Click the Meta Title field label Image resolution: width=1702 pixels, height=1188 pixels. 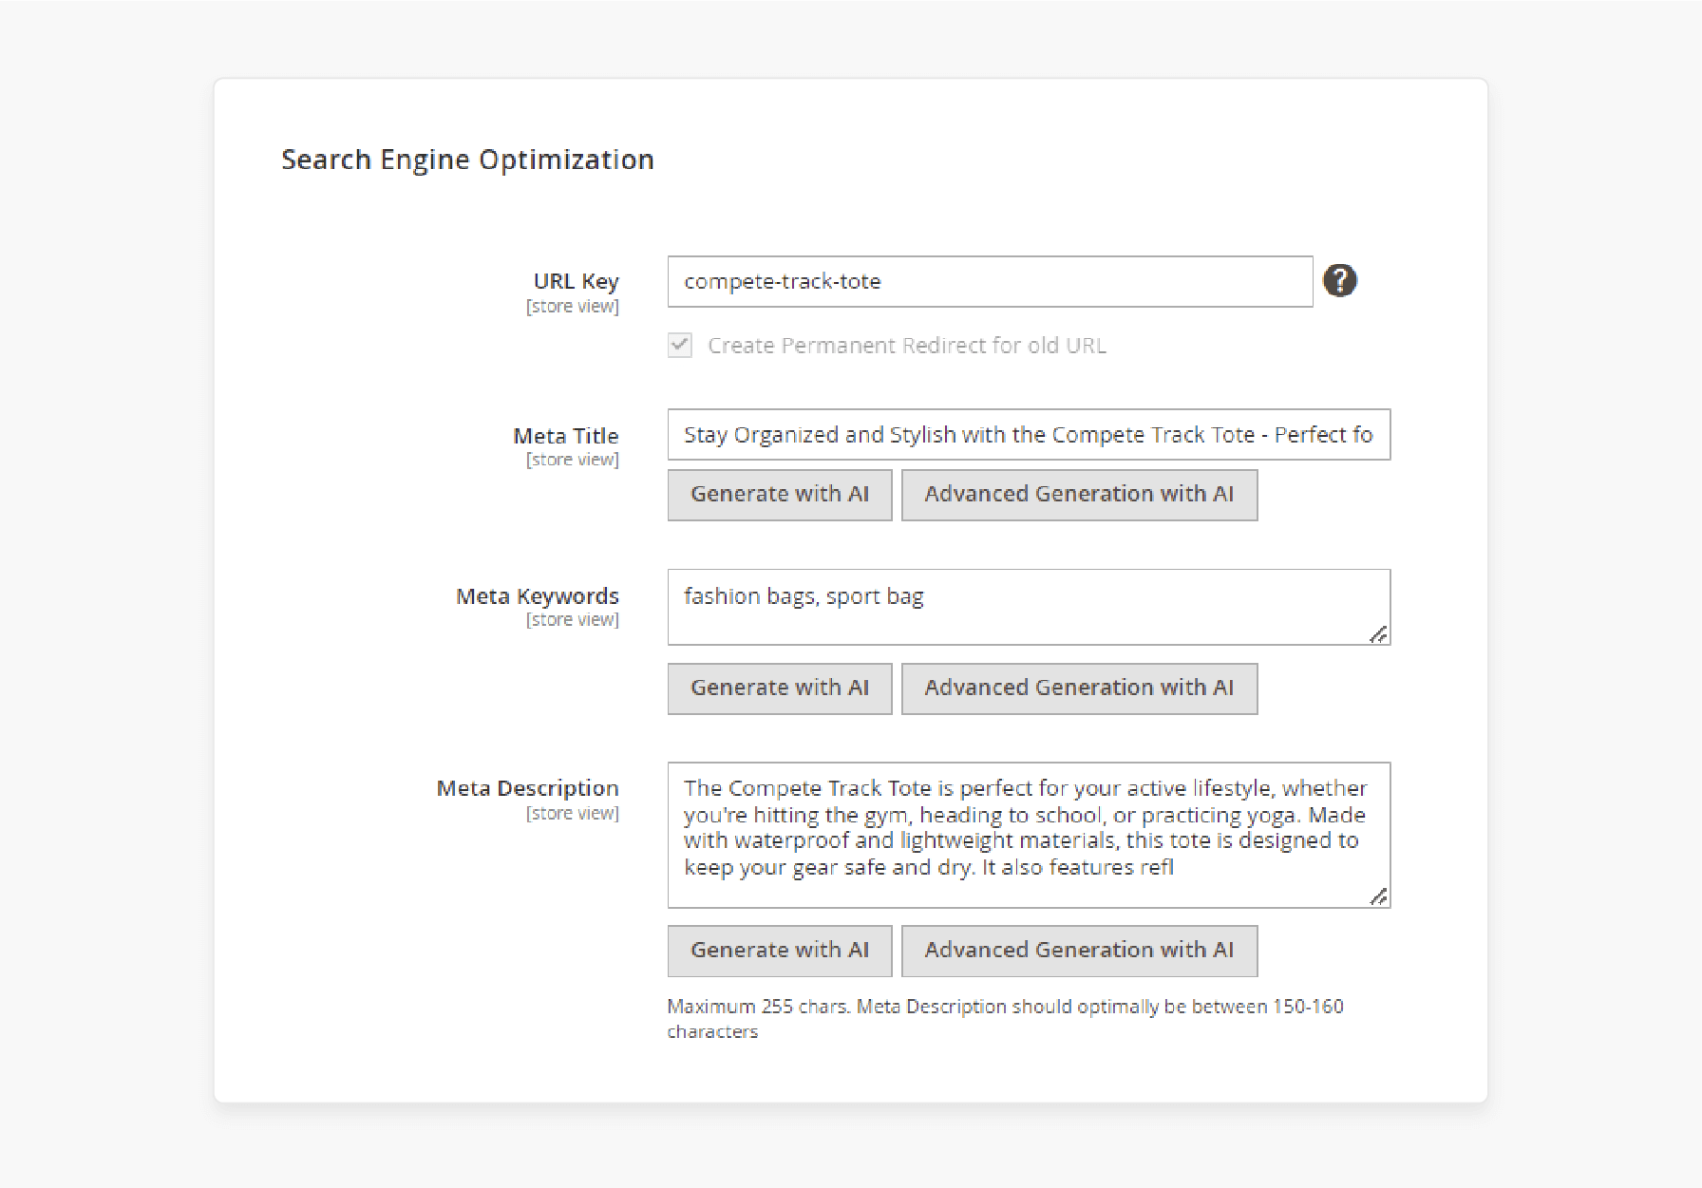pos(566,436)
